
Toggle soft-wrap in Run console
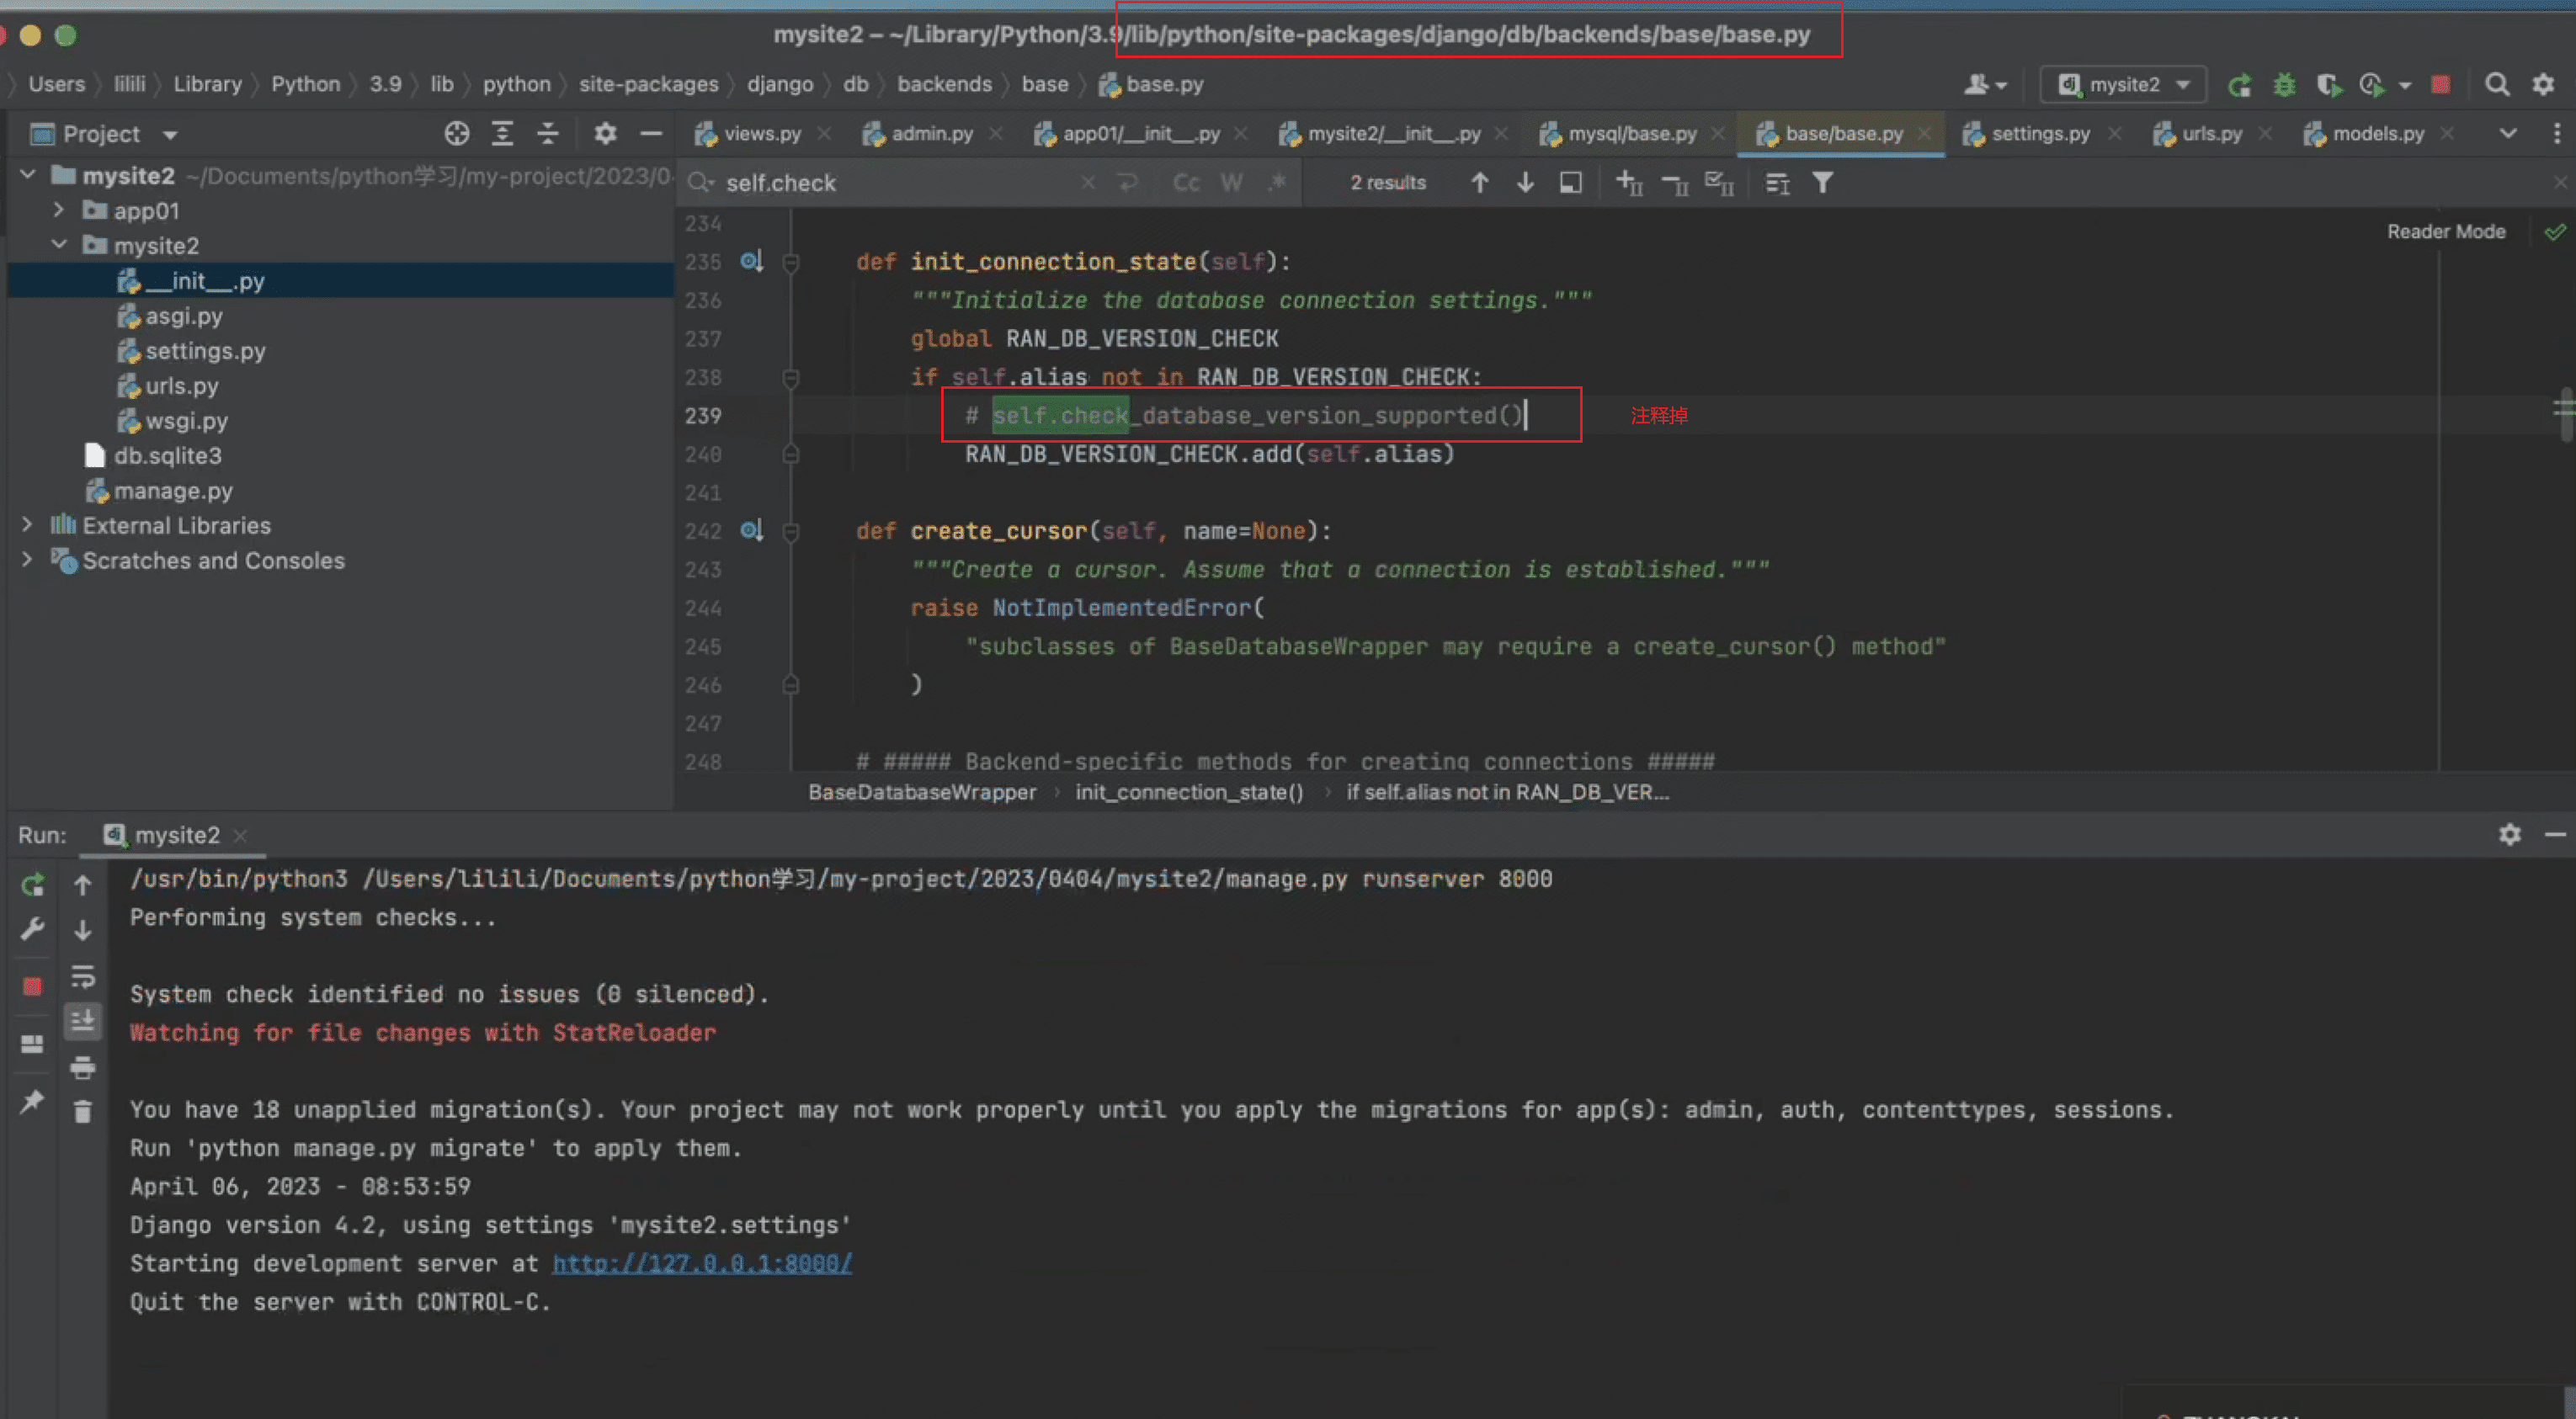(83, 976)
